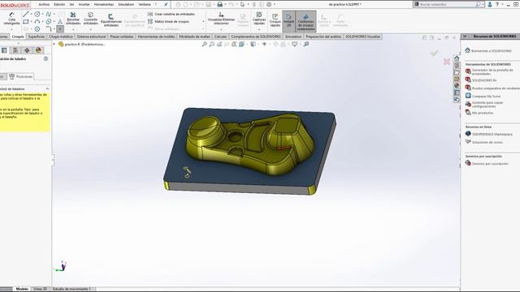
Task: Open the Archivo menu
Action: pyautogui.click(x=44, y=4)
